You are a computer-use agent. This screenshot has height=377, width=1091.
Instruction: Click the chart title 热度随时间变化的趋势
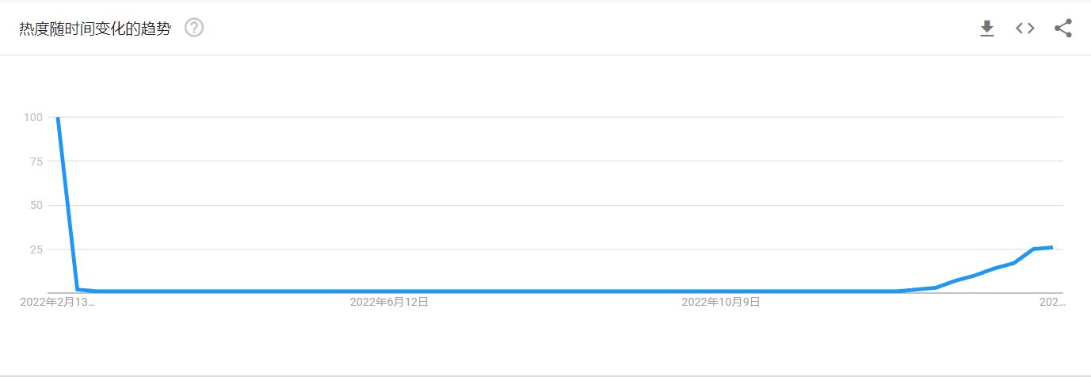coord(95,29)
